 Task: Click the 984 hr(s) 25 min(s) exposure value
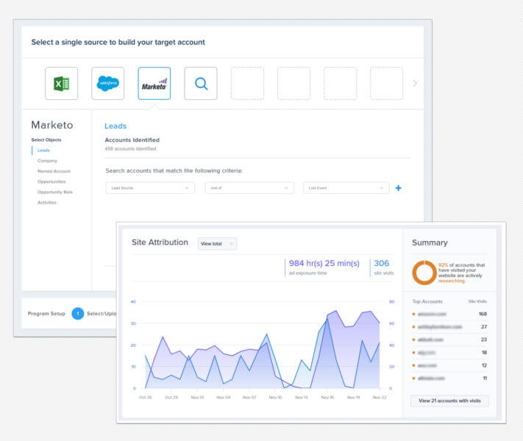point(324,263)
